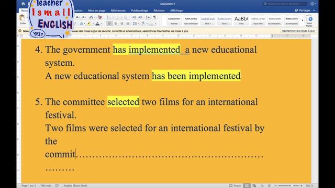Open the paste options dropdown arrow
Viewport: 335px width, 188px height.
coord(27,17)
